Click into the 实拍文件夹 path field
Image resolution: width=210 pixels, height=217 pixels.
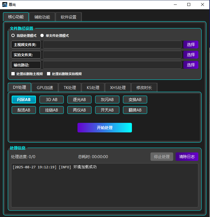point(112,55)
